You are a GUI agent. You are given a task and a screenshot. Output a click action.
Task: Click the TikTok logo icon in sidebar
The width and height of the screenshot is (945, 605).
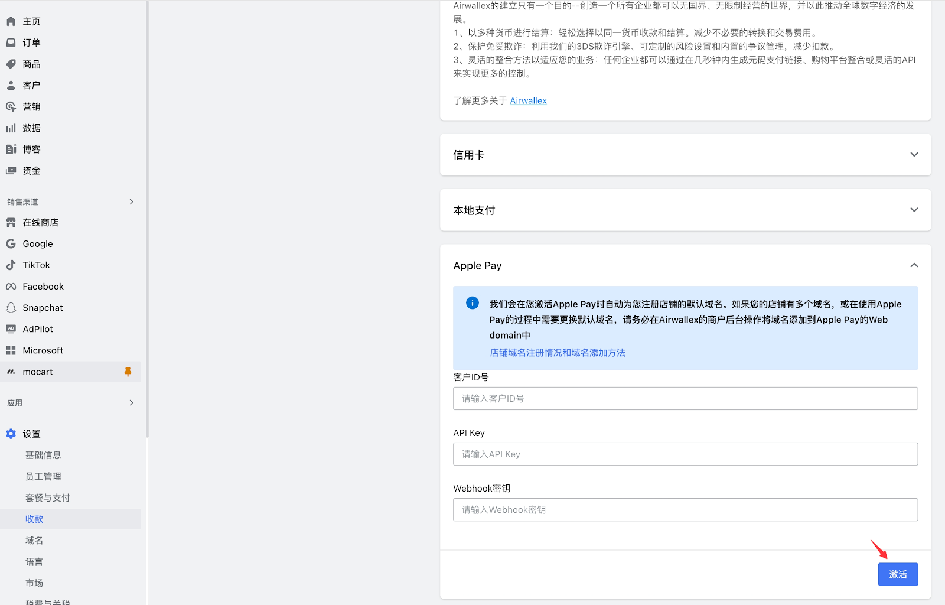[x=11, y=265]
